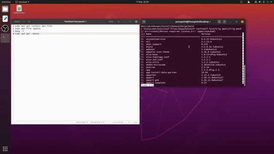Click inside gedit's empty text area

point(75,77)
